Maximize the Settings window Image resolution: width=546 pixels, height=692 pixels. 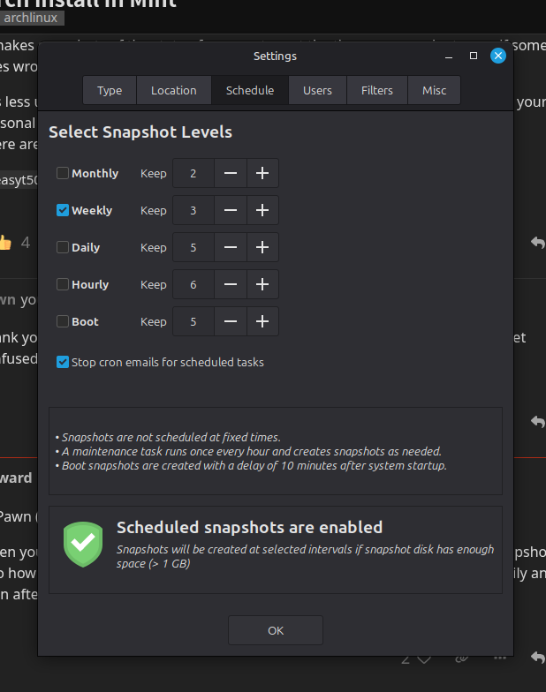pyautogui.click(x=474, y=56)
